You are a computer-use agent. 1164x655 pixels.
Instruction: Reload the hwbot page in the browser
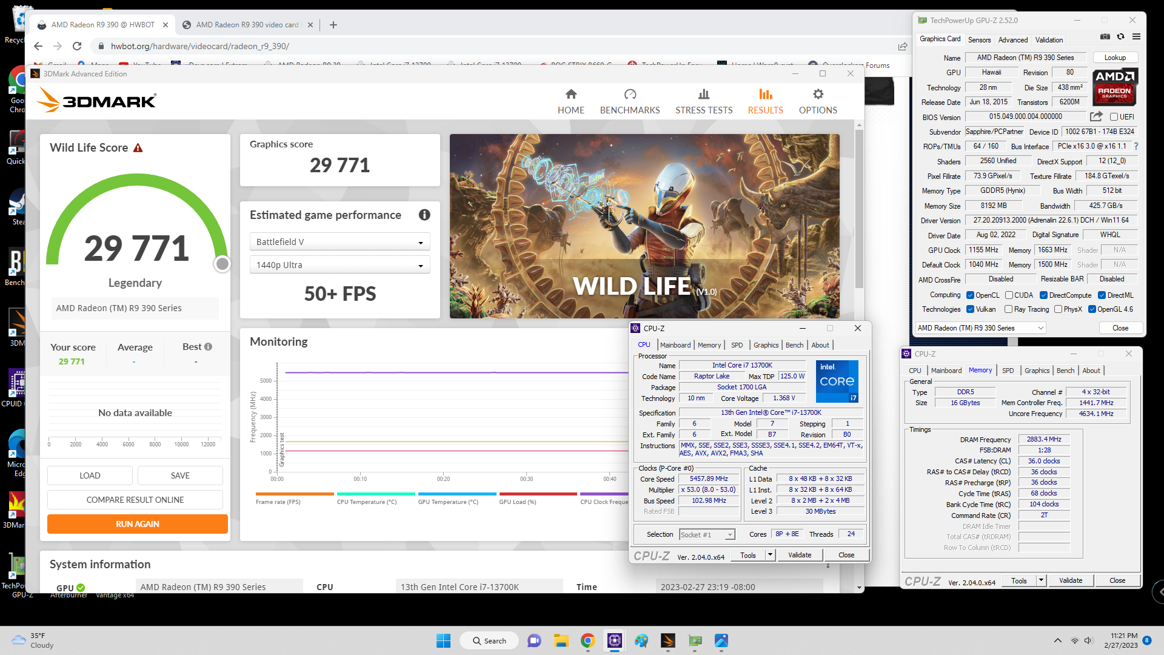77,46
